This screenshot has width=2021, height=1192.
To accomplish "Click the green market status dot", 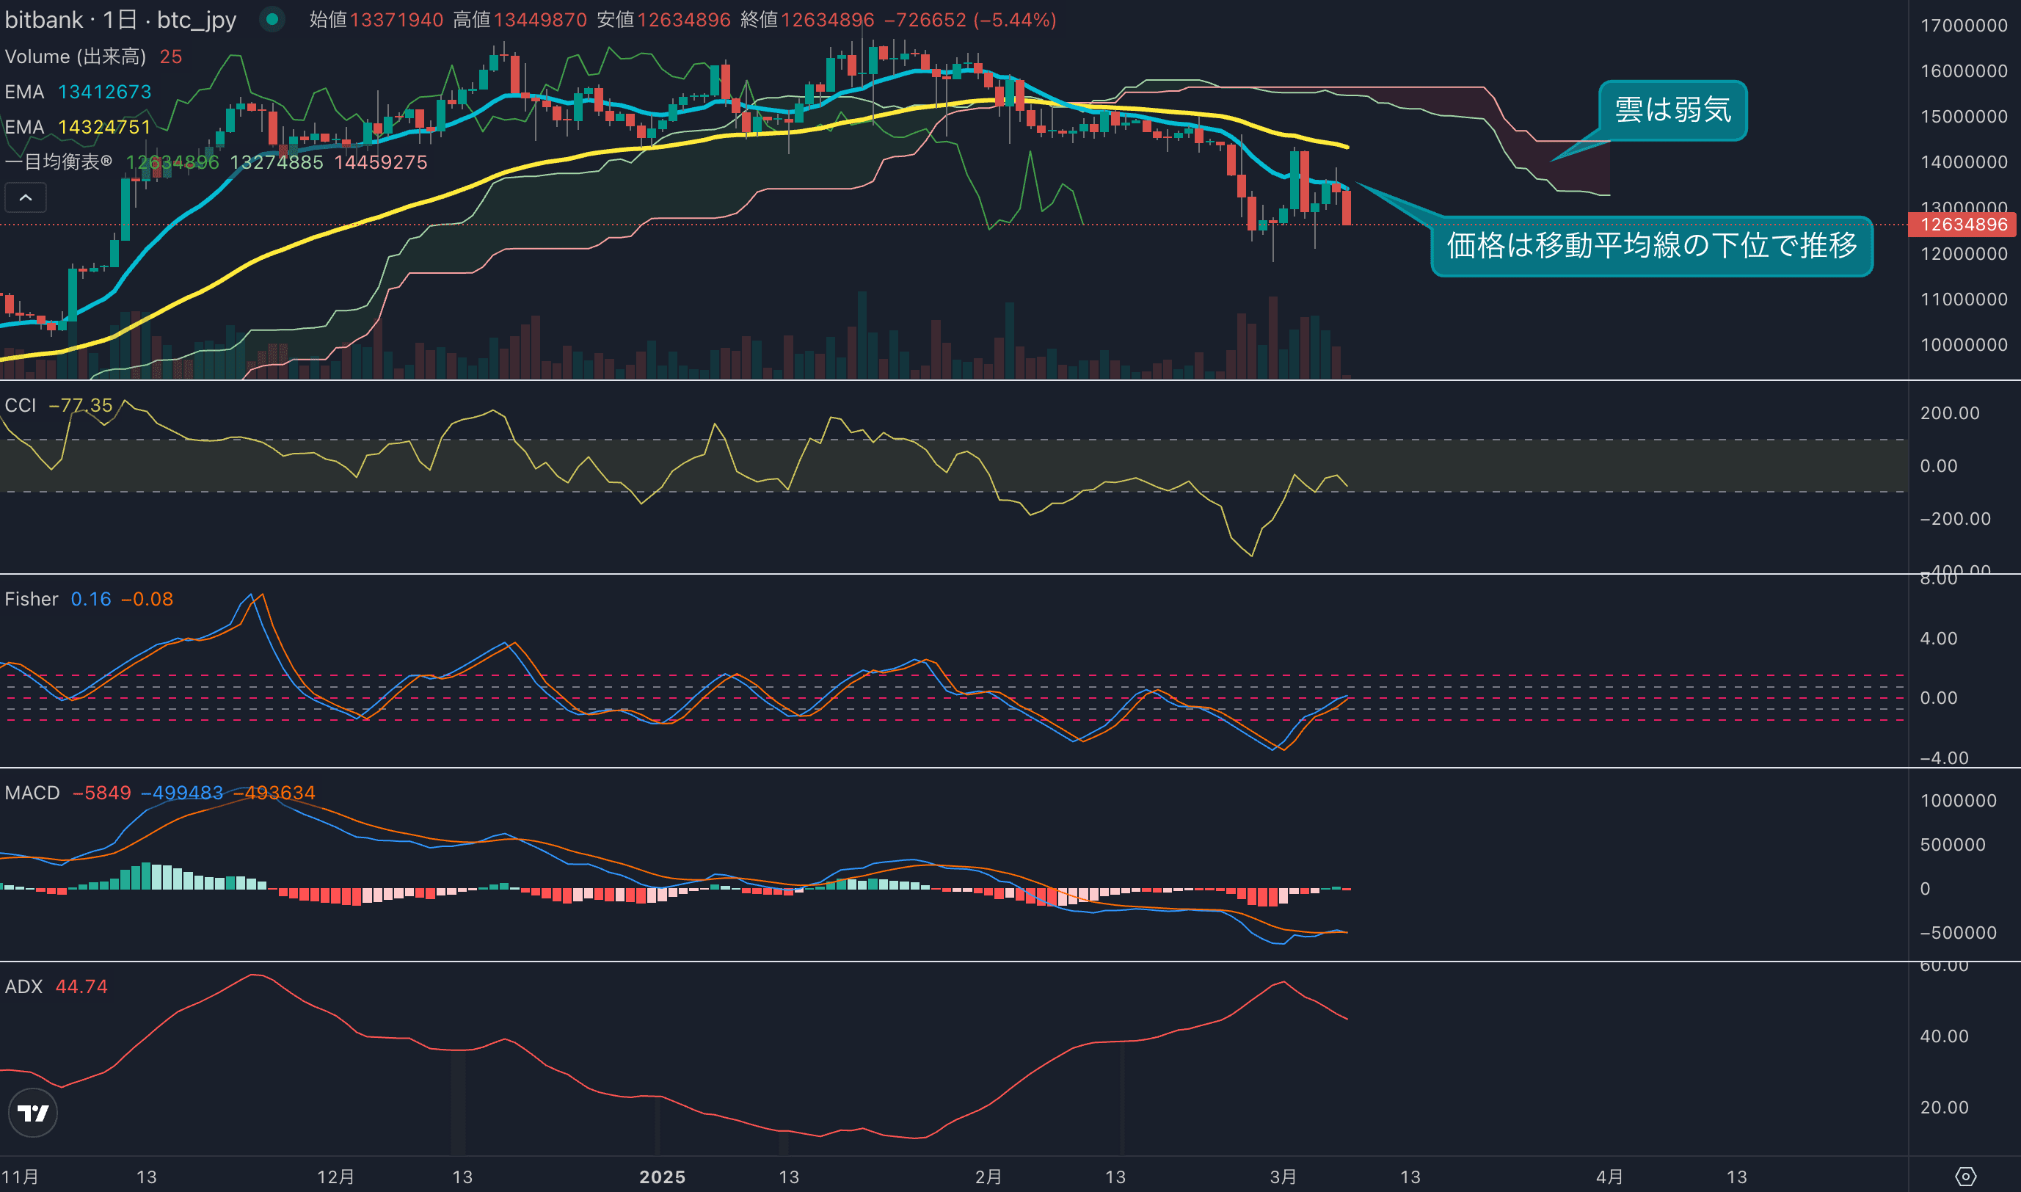I will (272, 19).
